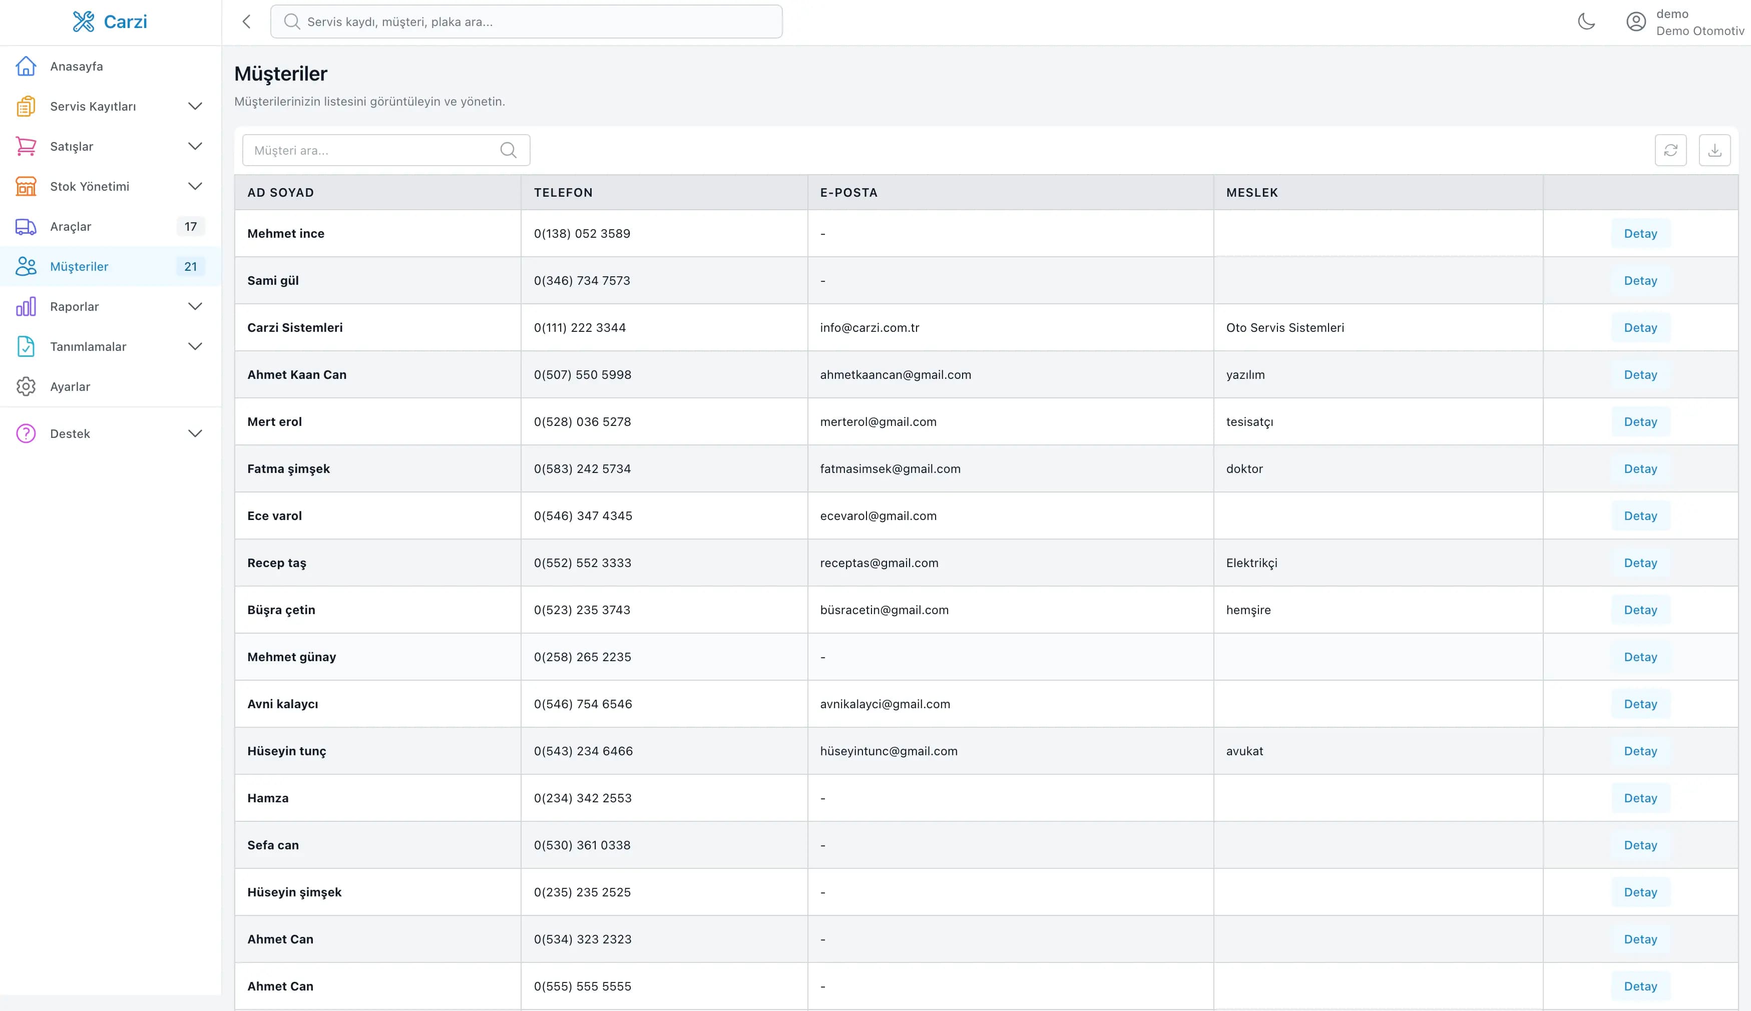Click the Müşteriler count badge 21

pos(191,267)
